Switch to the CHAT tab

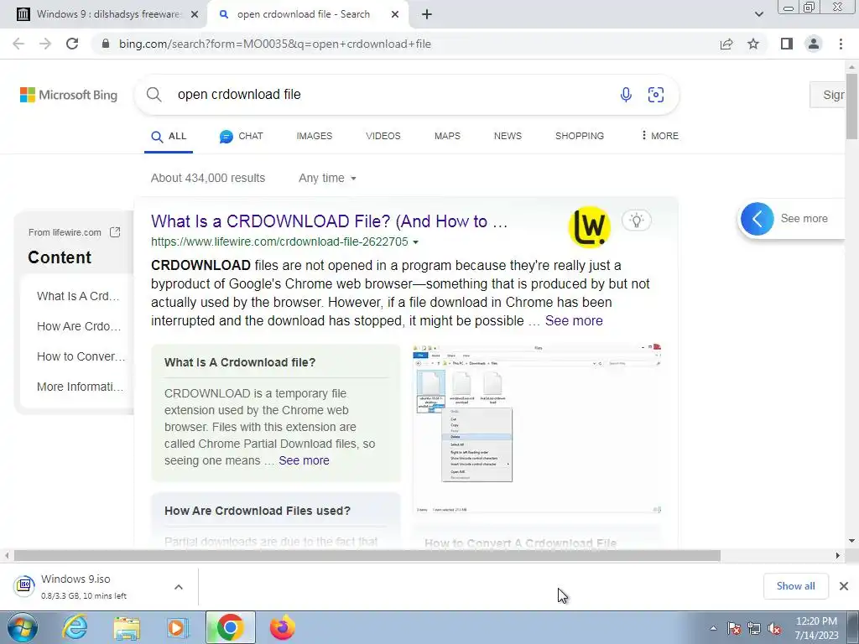pyautogui.click(x=241, y=137)
